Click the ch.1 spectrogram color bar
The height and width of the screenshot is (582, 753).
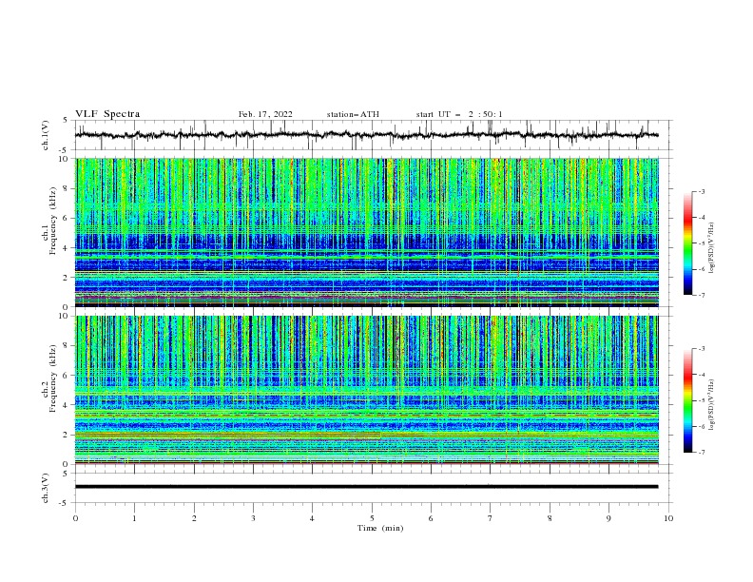pos(688,243)
